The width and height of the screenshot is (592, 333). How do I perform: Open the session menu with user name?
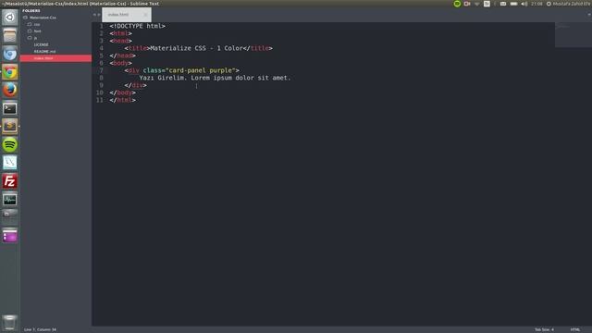569,4
